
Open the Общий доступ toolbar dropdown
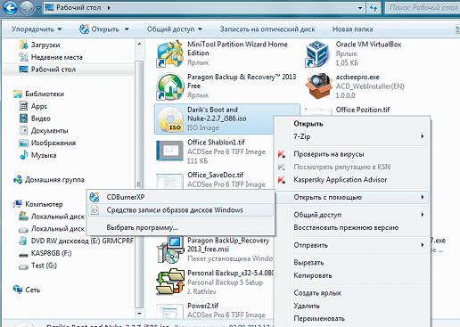click(x=175, y=29)
